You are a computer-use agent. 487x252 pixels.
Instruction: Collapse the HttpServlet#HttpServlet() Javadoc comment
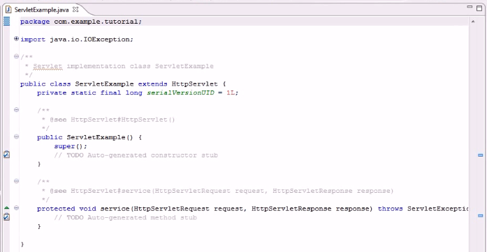coord(17,109)
